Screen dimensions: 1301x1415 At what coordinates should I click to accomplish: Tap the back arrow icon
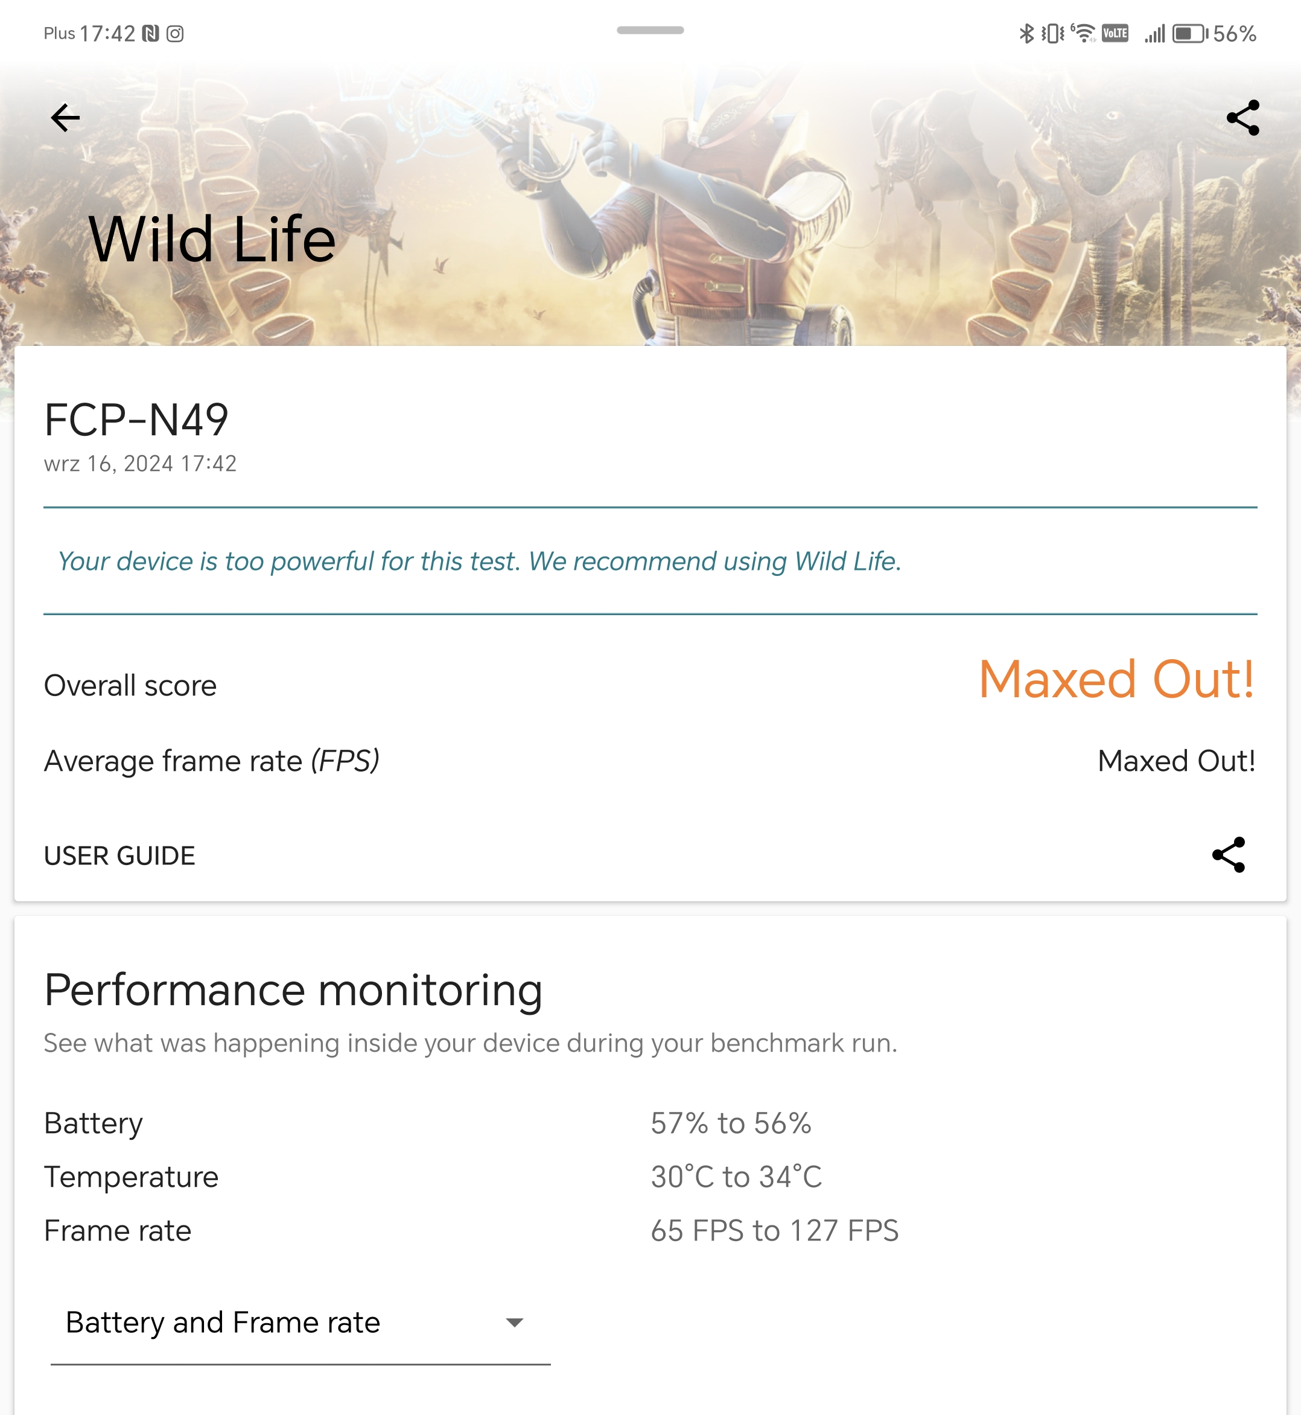pyautogui.click(x=65, y=118)
